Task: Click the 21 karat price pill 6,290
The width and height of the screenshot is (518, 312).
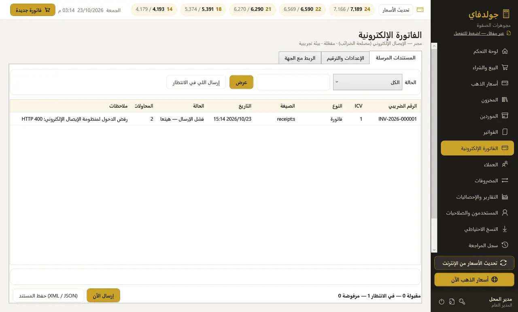Action: tap(253, 9)
